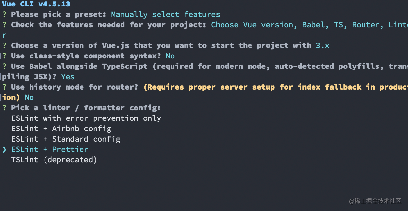Click the selection arrow pointer beside Prettier
Screen dimensions: 408x211
point(4,149)
